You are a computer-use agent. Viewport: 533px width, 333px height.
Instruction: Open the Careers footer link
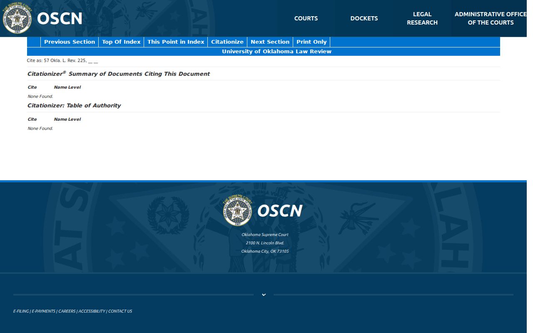(x=67, y=311)
